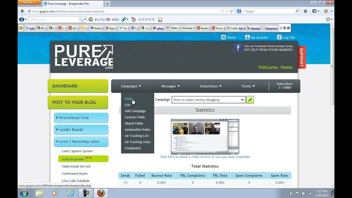Click the Density item in SEO toolbar
The width and height of the screenshot is (352, 198).
coord(254,28)
